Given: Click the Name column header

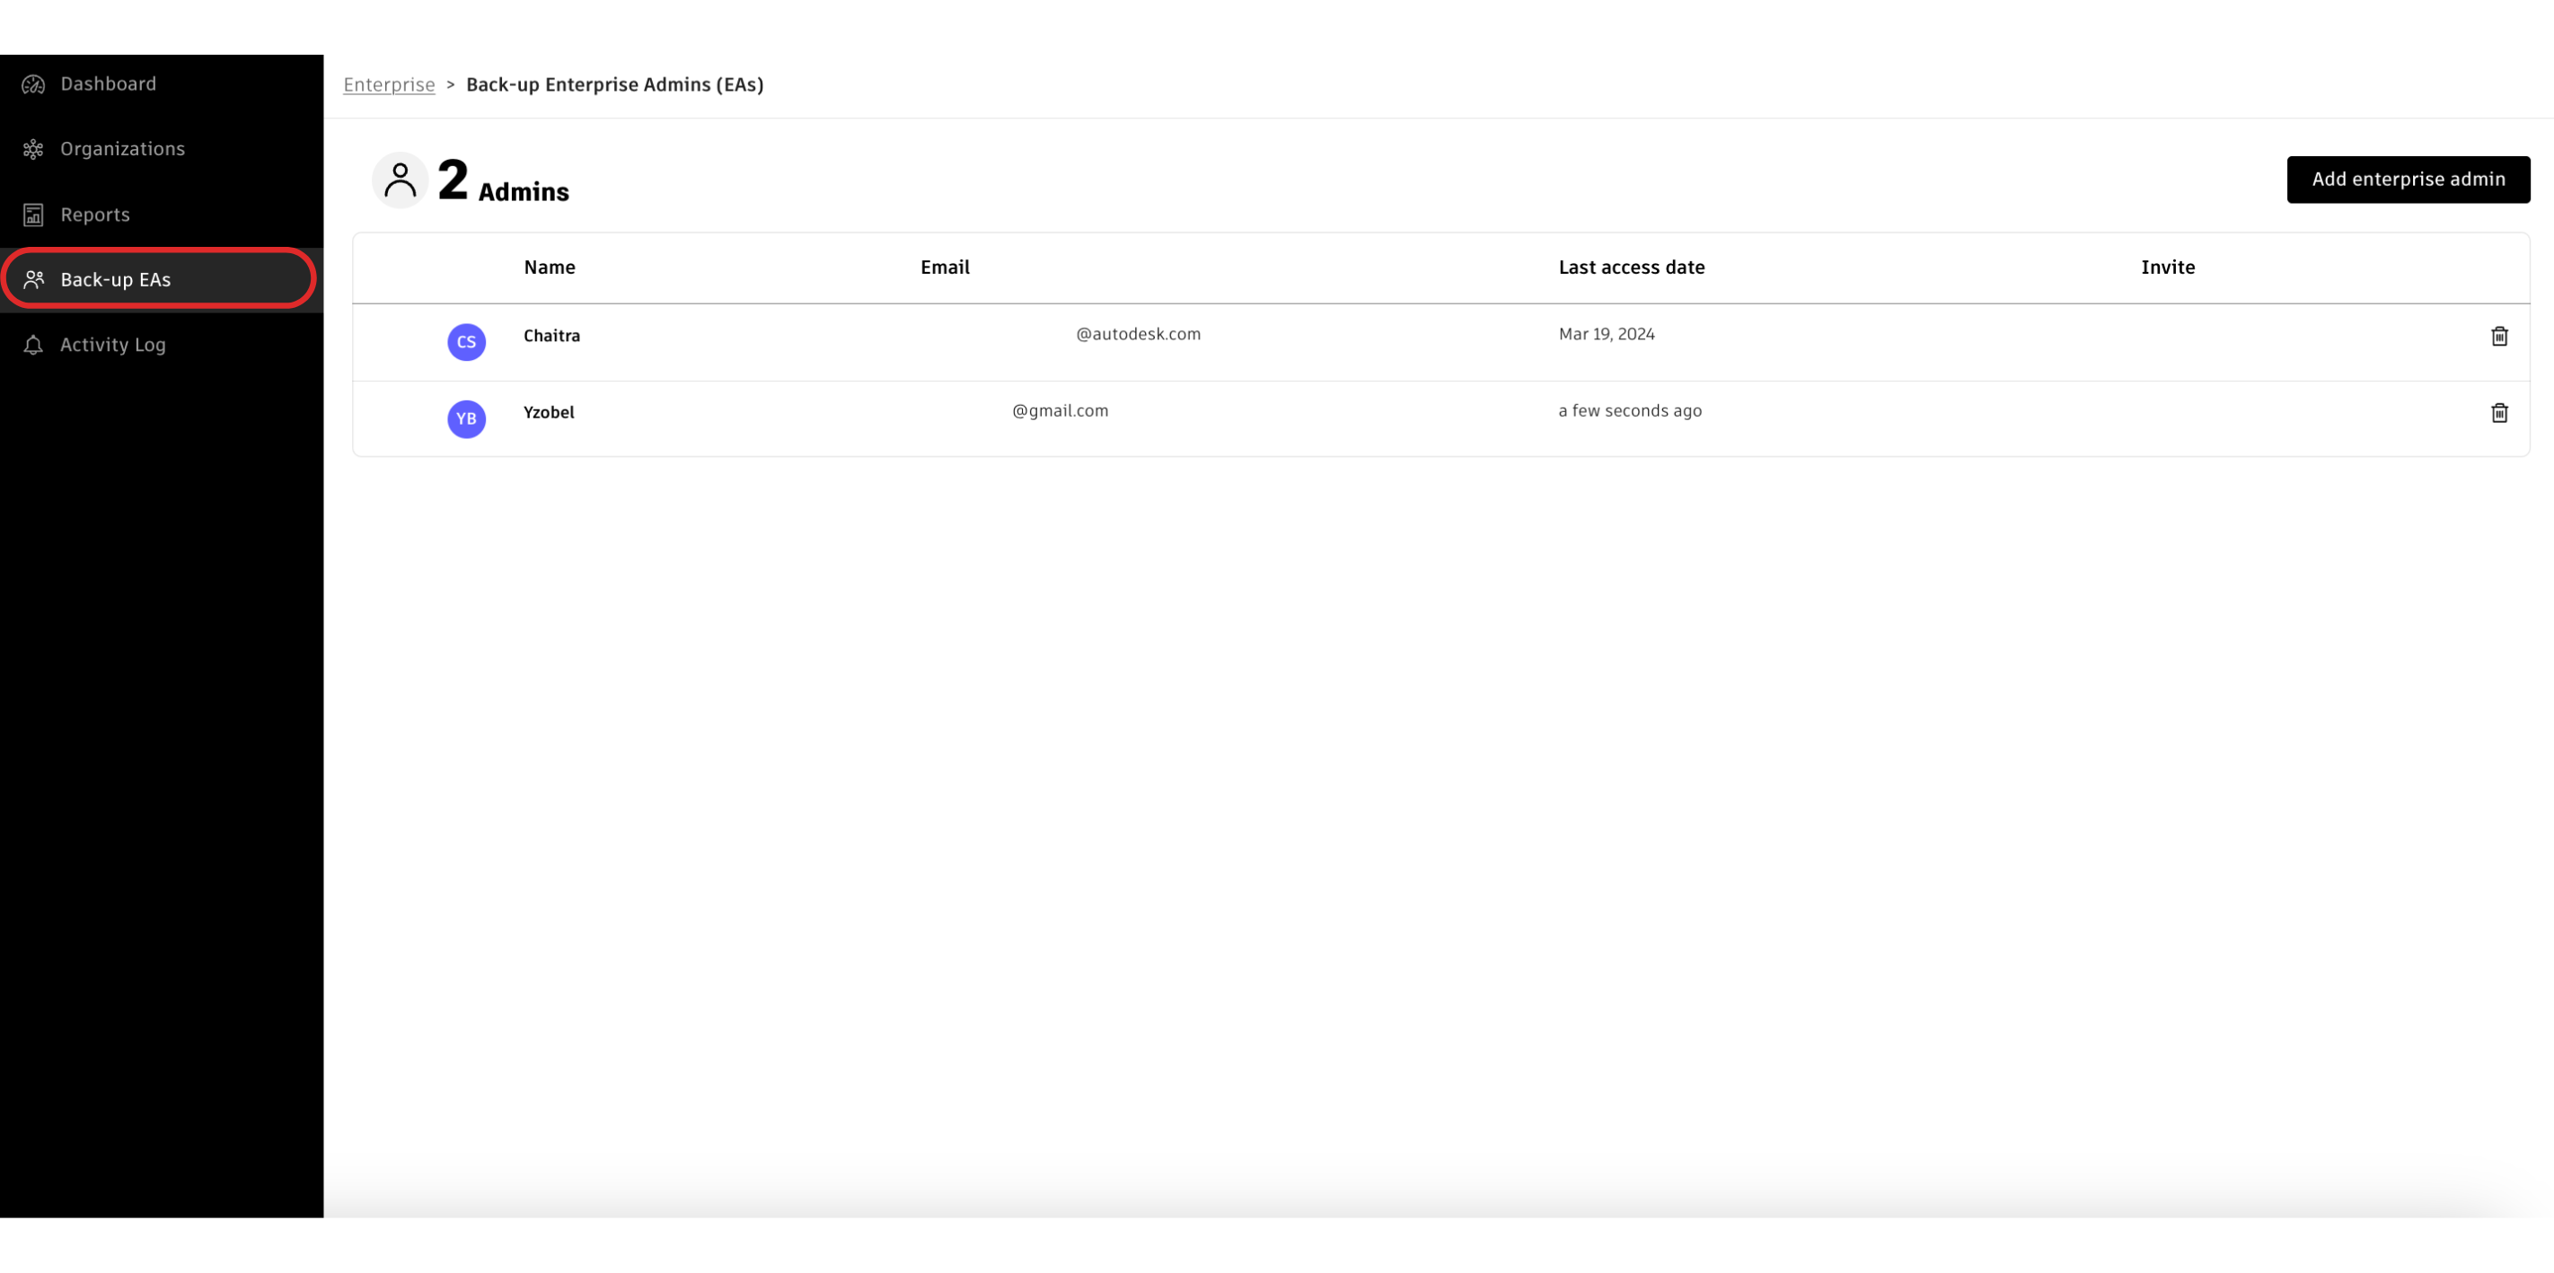Looking at the screenshot, I should (550, 268).
